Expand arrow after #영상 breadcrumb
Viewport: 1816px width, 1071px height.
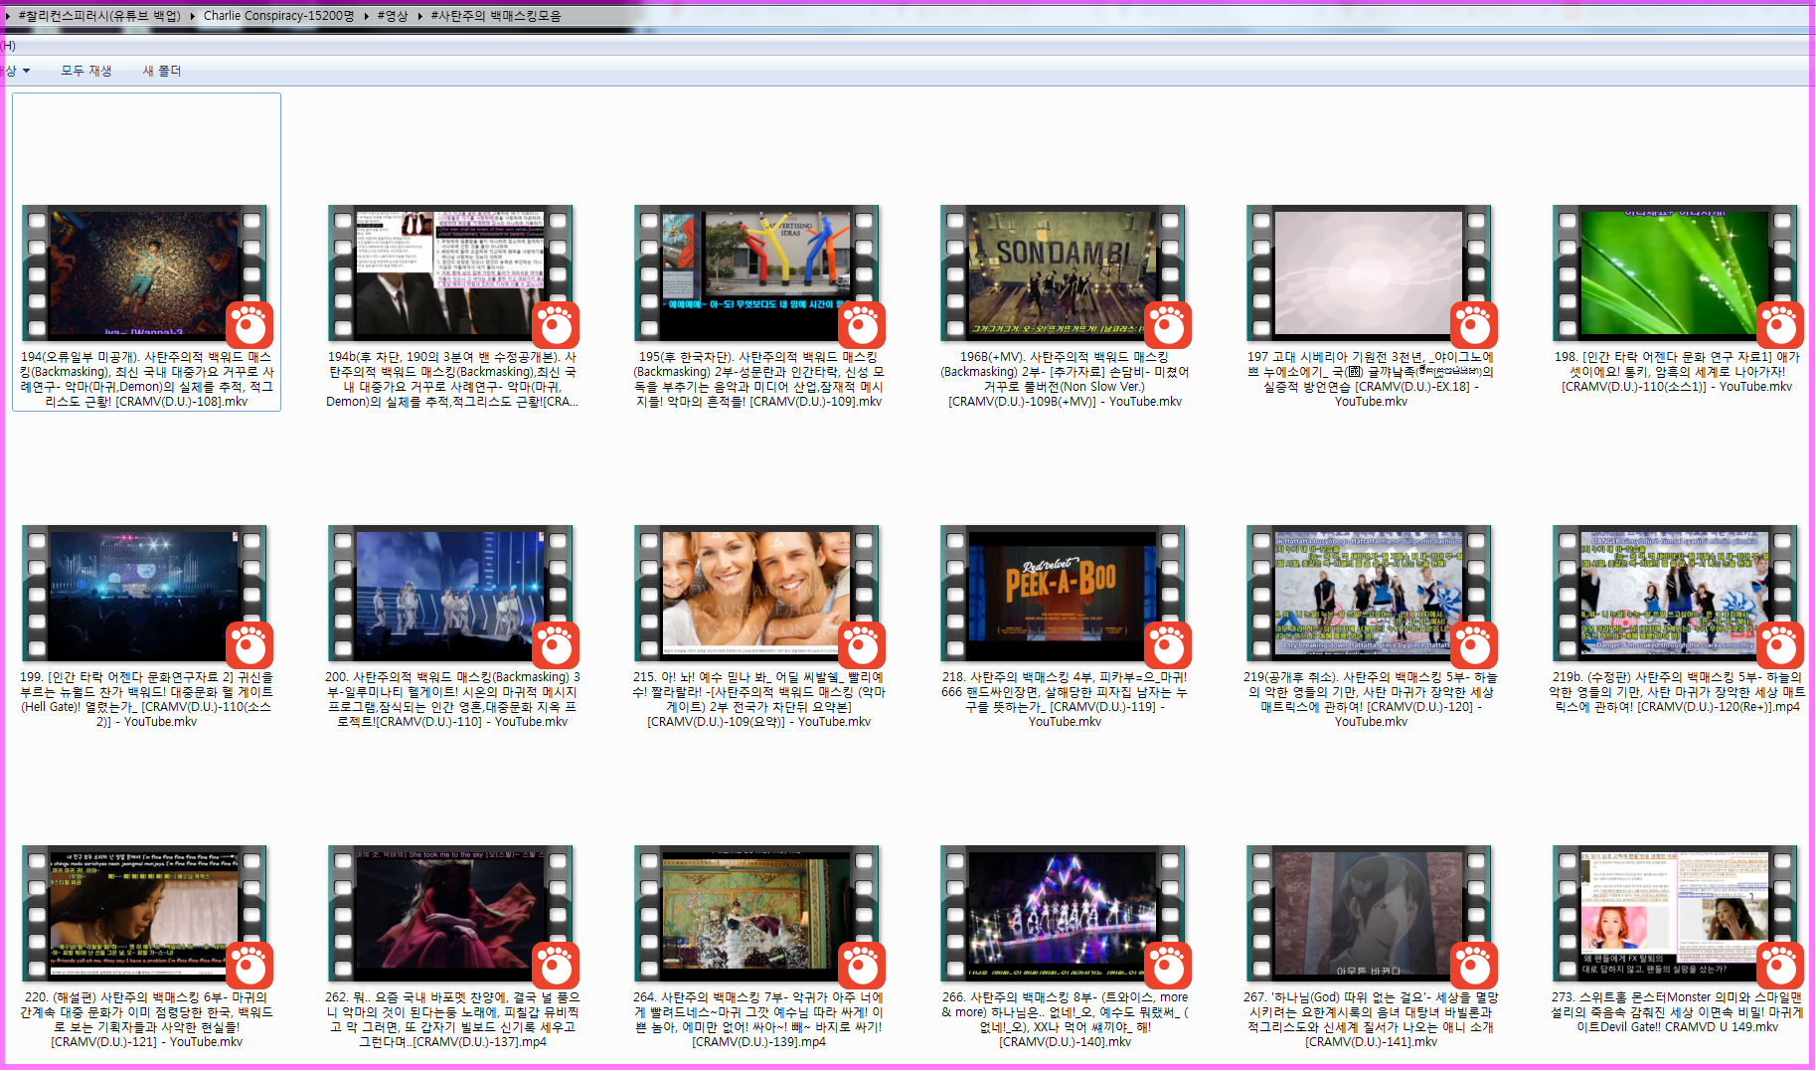419,16
